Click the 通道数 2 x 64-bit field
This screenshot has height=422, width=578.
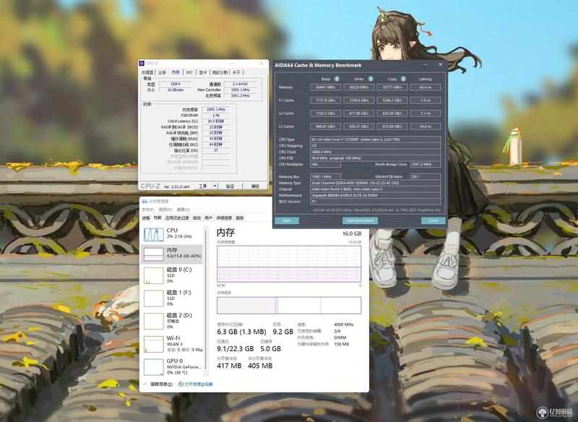[241, 84]
